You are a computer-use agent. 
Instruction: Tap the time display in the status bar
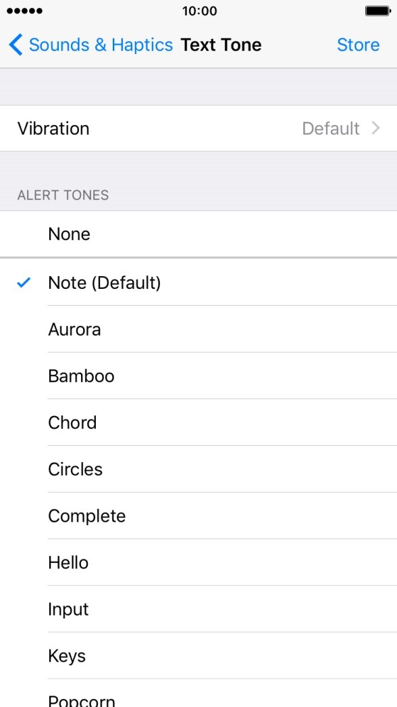(x=198, y=10)
